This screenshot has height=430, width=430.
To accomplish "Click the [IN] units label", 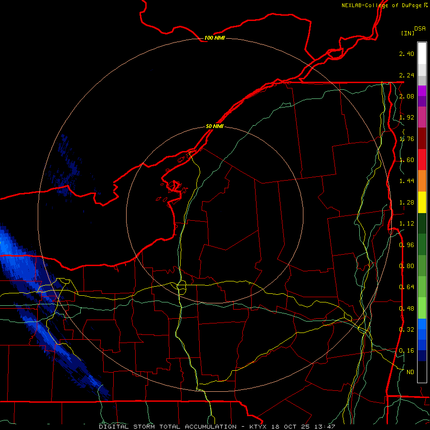I will point(408,33).
